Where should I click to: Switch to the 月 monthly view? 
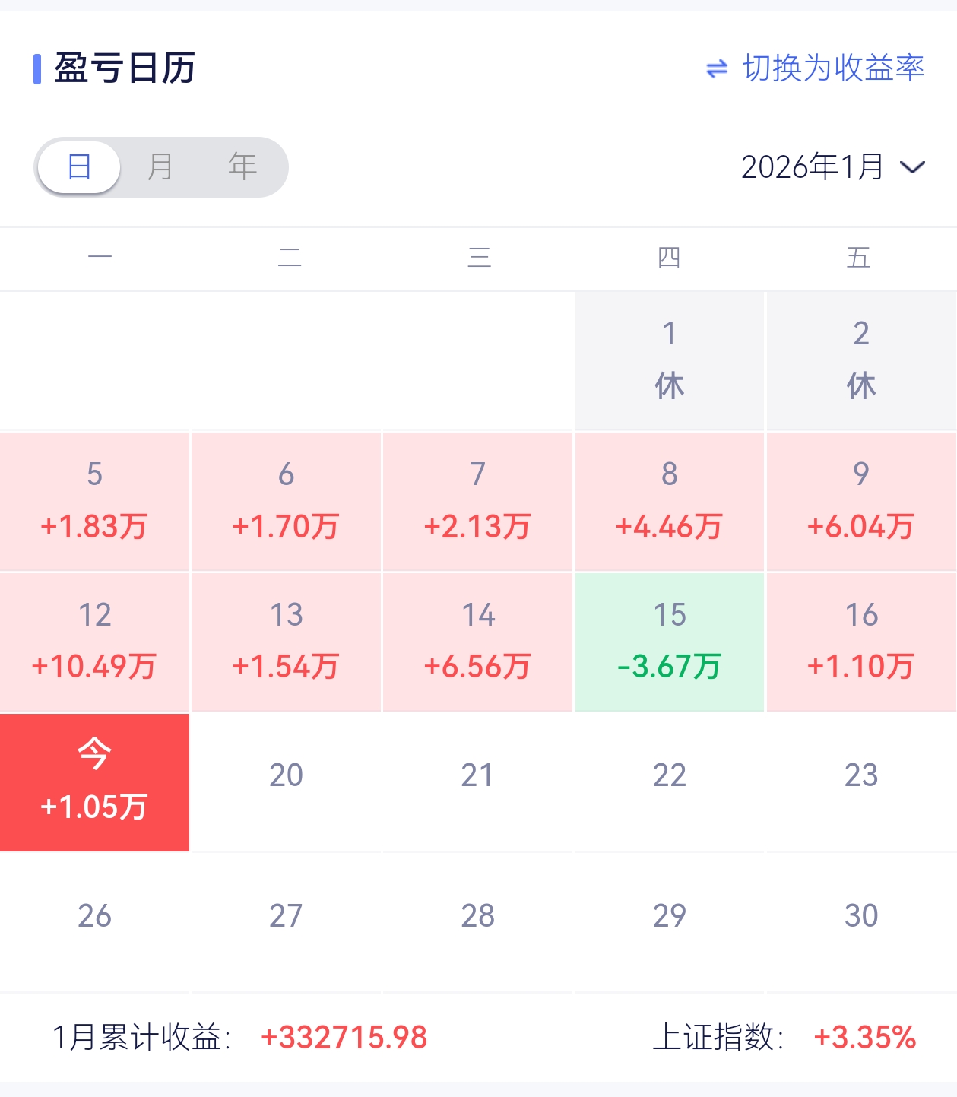[160, 166]
